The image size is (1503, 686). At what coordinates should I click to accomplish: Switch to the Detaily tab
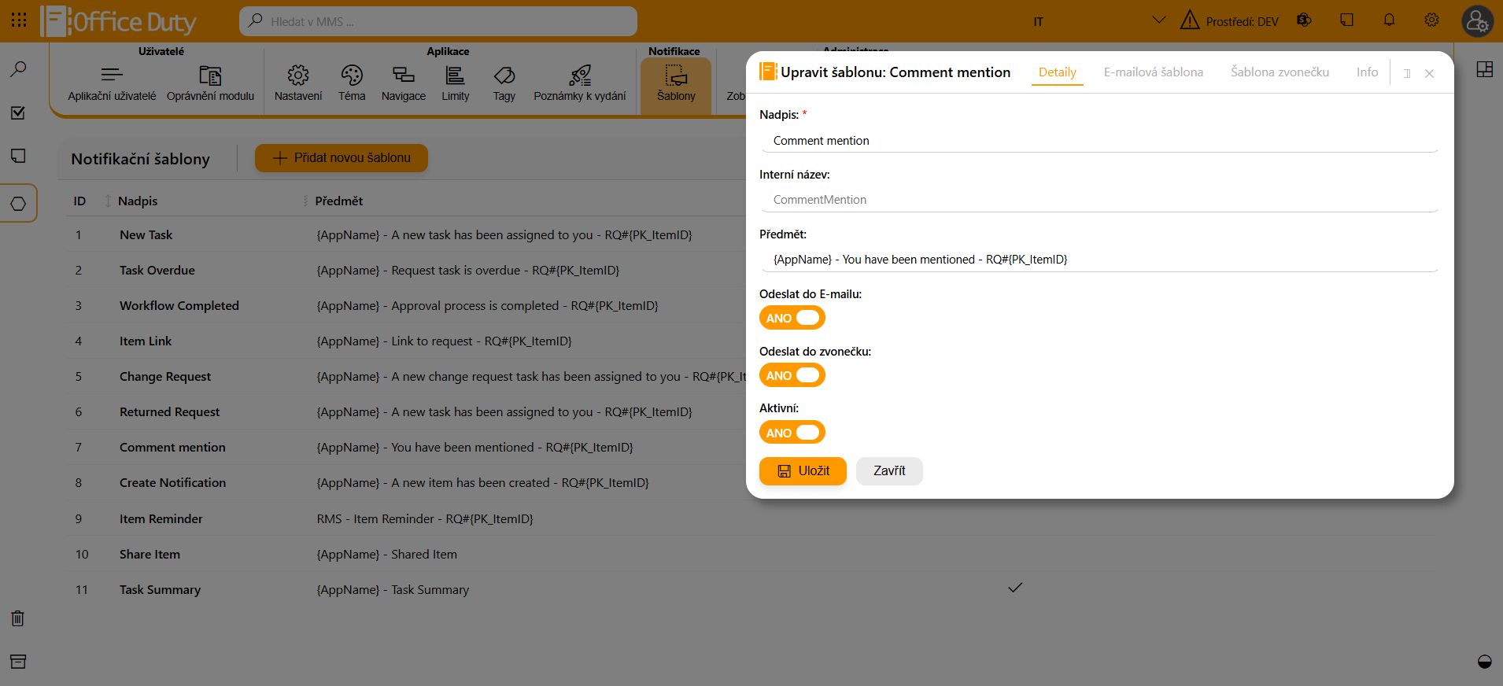[1058, 72]
